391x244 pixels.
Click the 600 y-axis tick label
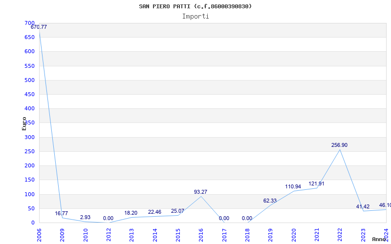(x=29, y=52)
